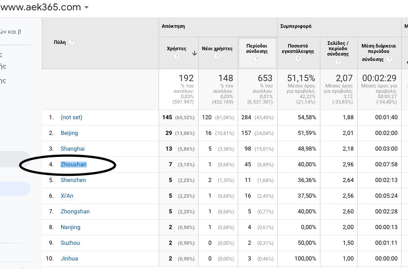
Task: Click help icon next to Πόλη header
Action: (72, 42)
